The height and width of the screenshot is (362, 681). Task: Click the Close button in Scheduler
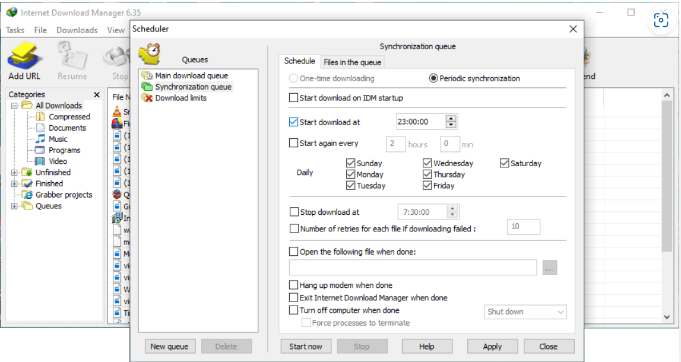pos(549,347)
